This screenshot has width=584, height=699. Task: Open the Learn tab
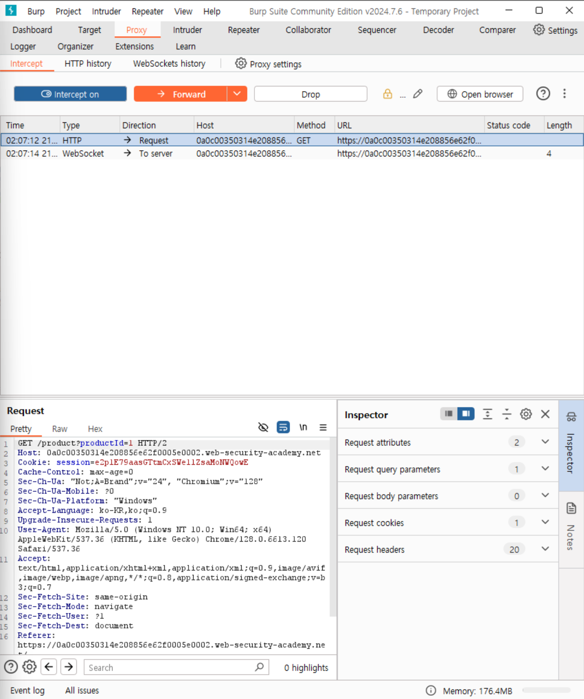tap(185, 46)
